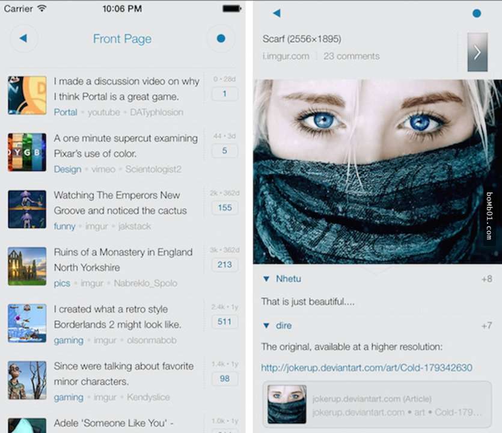Open the Design subreddit link
The image size is (502, 433).
point(67,169)
